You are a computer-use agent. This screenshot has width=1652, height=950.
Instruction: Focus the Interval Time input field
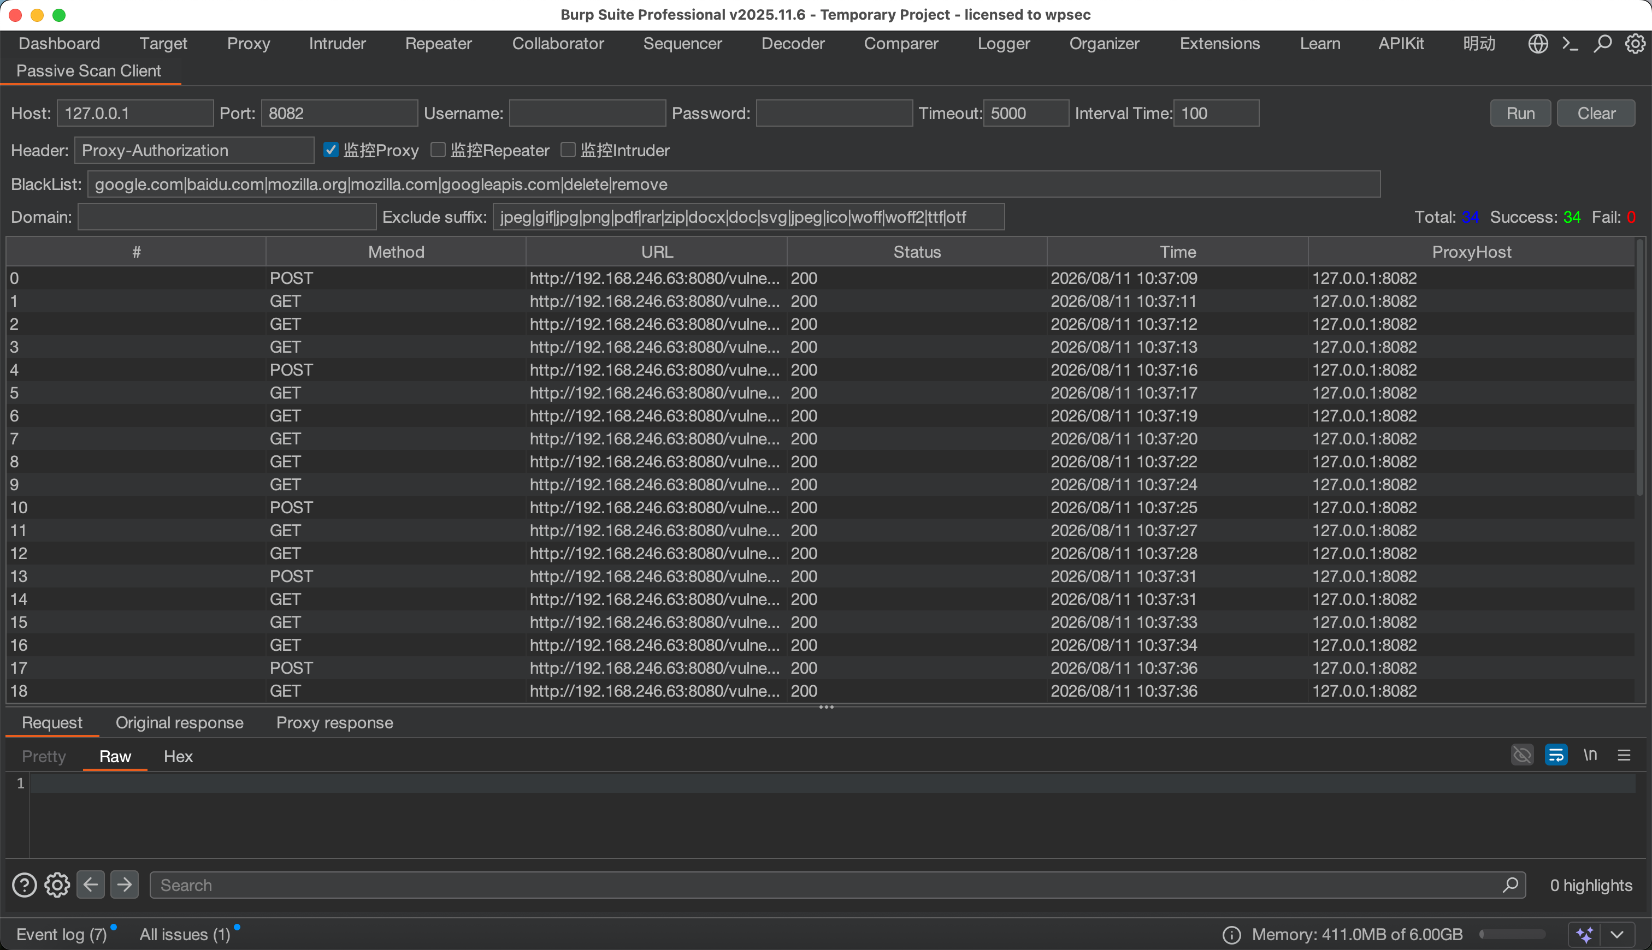(1216, 113)
